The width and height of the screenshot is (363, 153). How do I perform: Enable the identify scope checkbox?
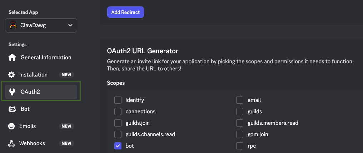pyautogui.click(x=118, y=100)
